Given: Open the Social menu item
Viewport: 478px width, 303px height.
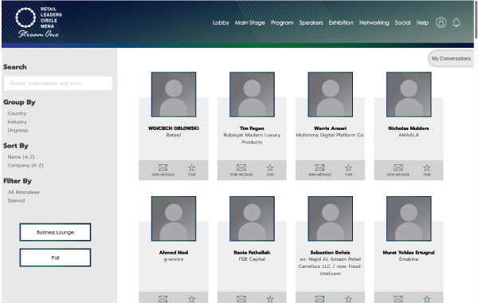Looking at the screenshot, I should tap(402, 22).
